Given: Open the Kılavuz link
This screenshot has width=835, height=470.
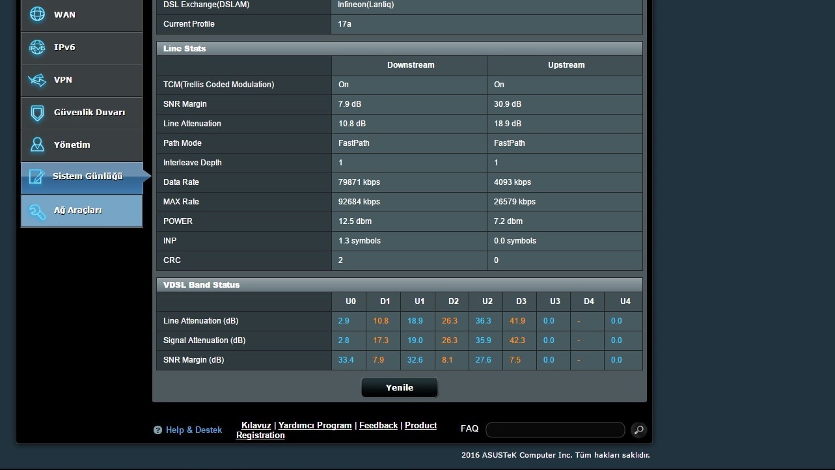Looking at the screenshot, I should click(x=256, y=425).
